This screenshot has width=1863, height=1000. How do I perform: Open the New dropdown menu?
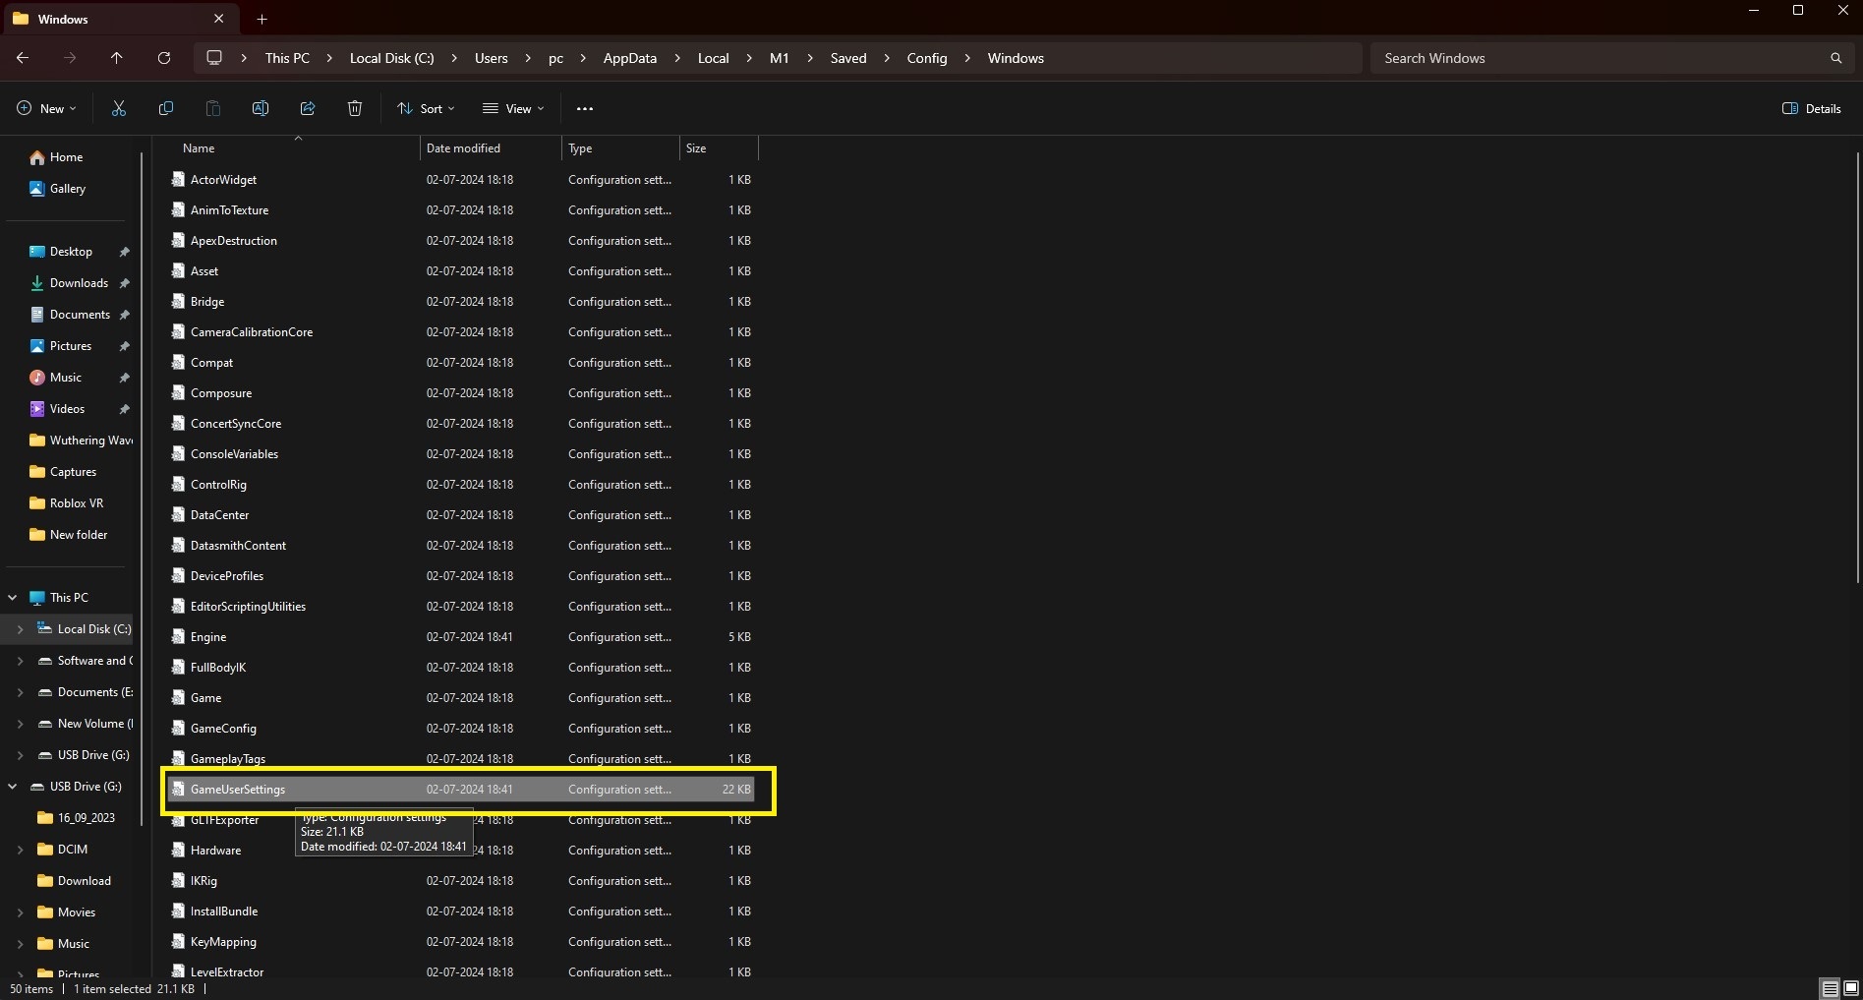46,108
